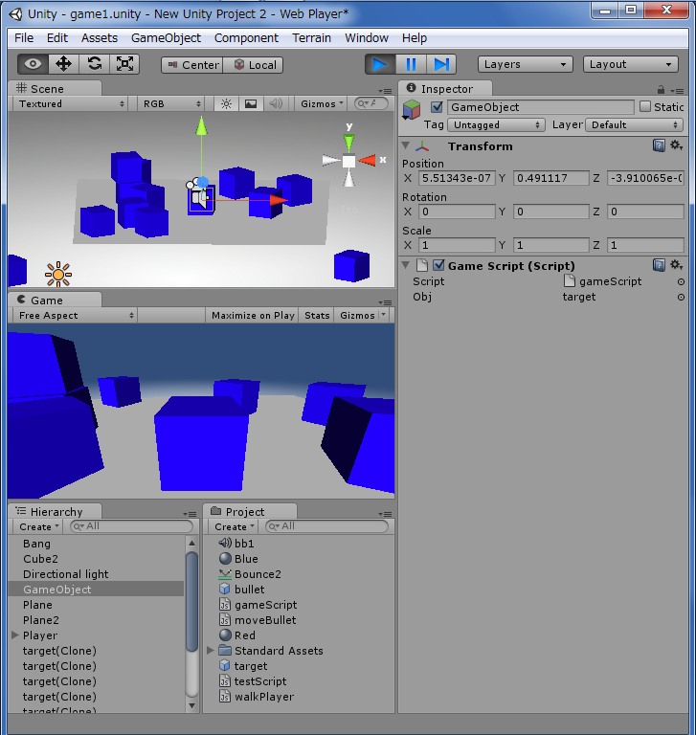Open Transform component gear settings
Image resolution: width=696 pixels, height=735 pixels.
(x=676, y=146)
